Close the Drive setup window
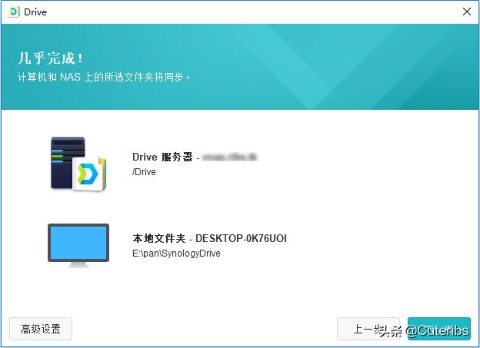Viewport: 480px width, 348px height. [466, 12]
